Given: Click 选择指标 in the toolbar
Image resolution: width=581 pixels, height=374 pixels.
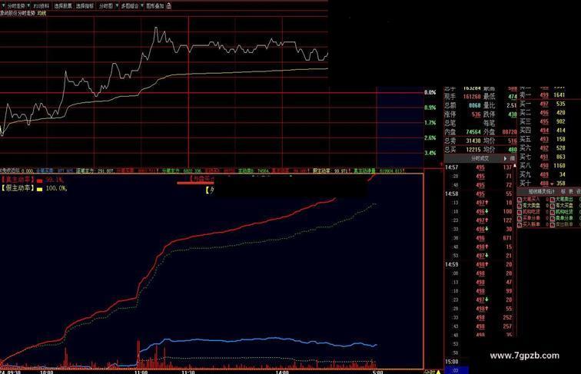Looking at the screenshot, I should (x=85, y=6).
